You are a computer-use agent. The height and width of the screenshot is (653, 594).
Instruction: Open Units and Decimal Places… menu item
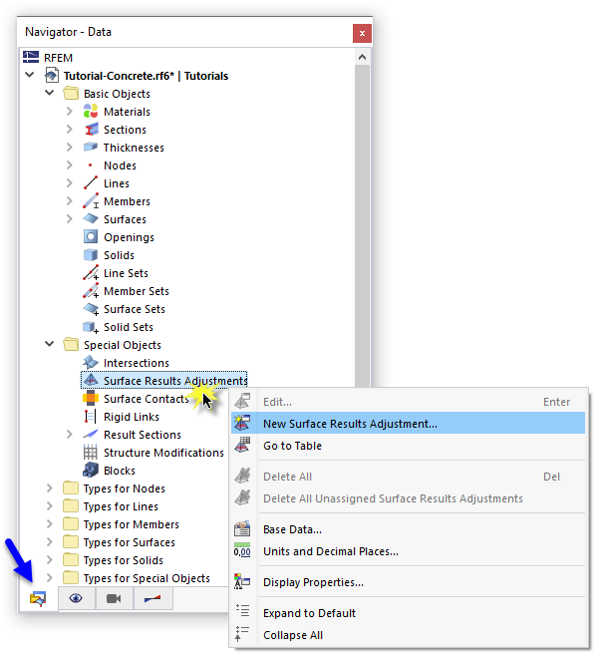click(408, 551)
